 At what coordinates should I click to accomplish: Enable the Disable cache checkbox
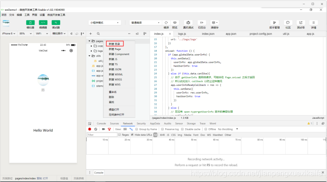tap(182, 129)
